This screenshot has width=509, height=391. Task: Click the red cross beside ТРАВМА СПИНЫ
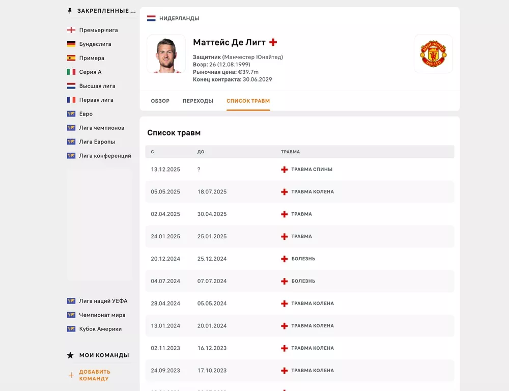[x=284, y=169]
